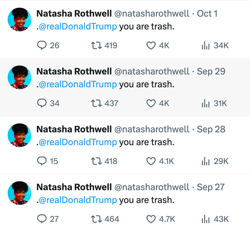Open view count on Sep 27 tweet
The height and width of the screenshot is (227, 250).
206,219
